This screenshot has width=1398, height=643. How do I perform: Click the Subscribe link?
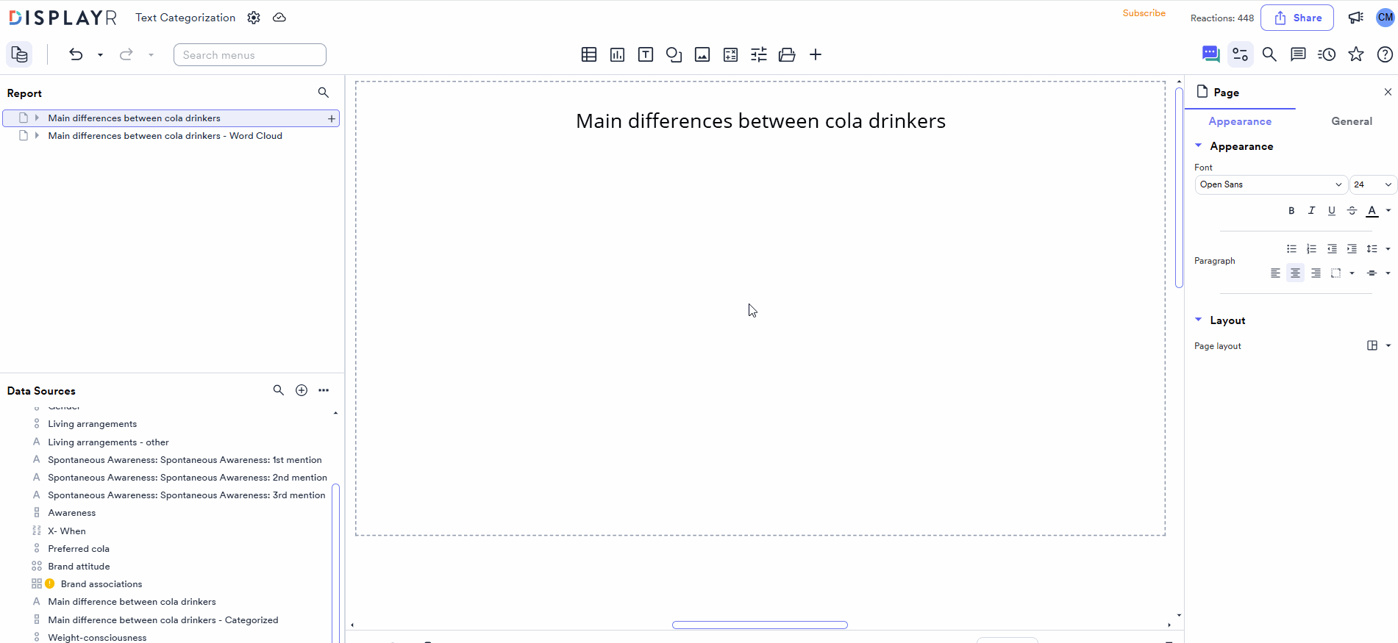1144,13
